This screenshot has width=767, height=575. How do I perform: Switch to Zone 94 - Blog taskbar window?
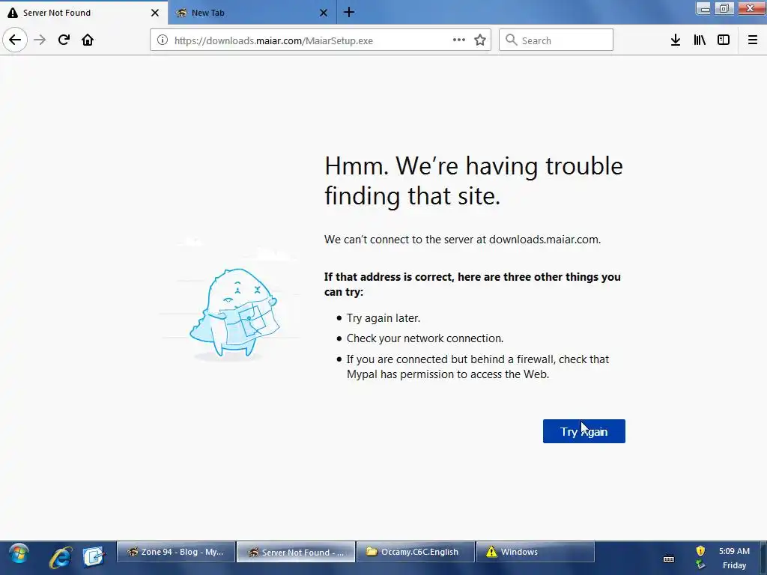(175, 552)
